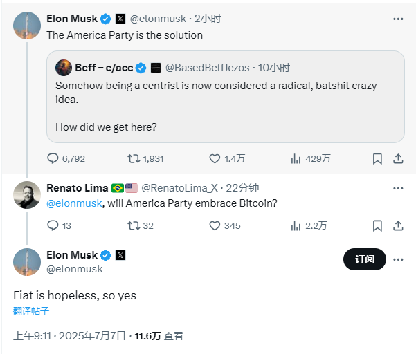416x354 pixels.
Task: View analytics of tweet with 429万 views
Action: tap(296, 158)
